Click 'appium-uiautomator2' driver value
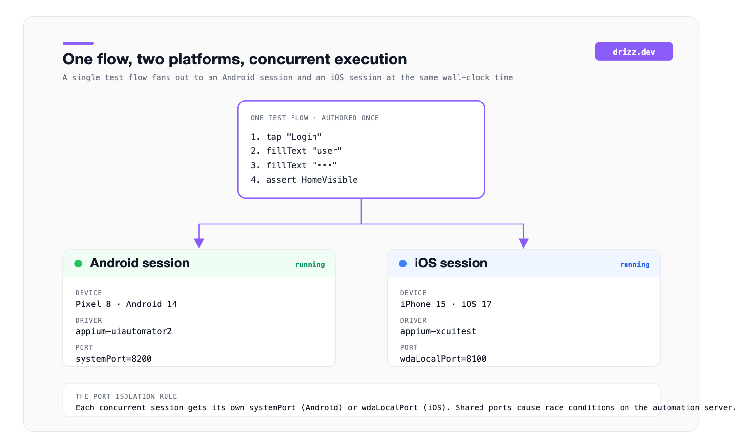This screenshot has width=751, height=447. (x=124, y=331)
